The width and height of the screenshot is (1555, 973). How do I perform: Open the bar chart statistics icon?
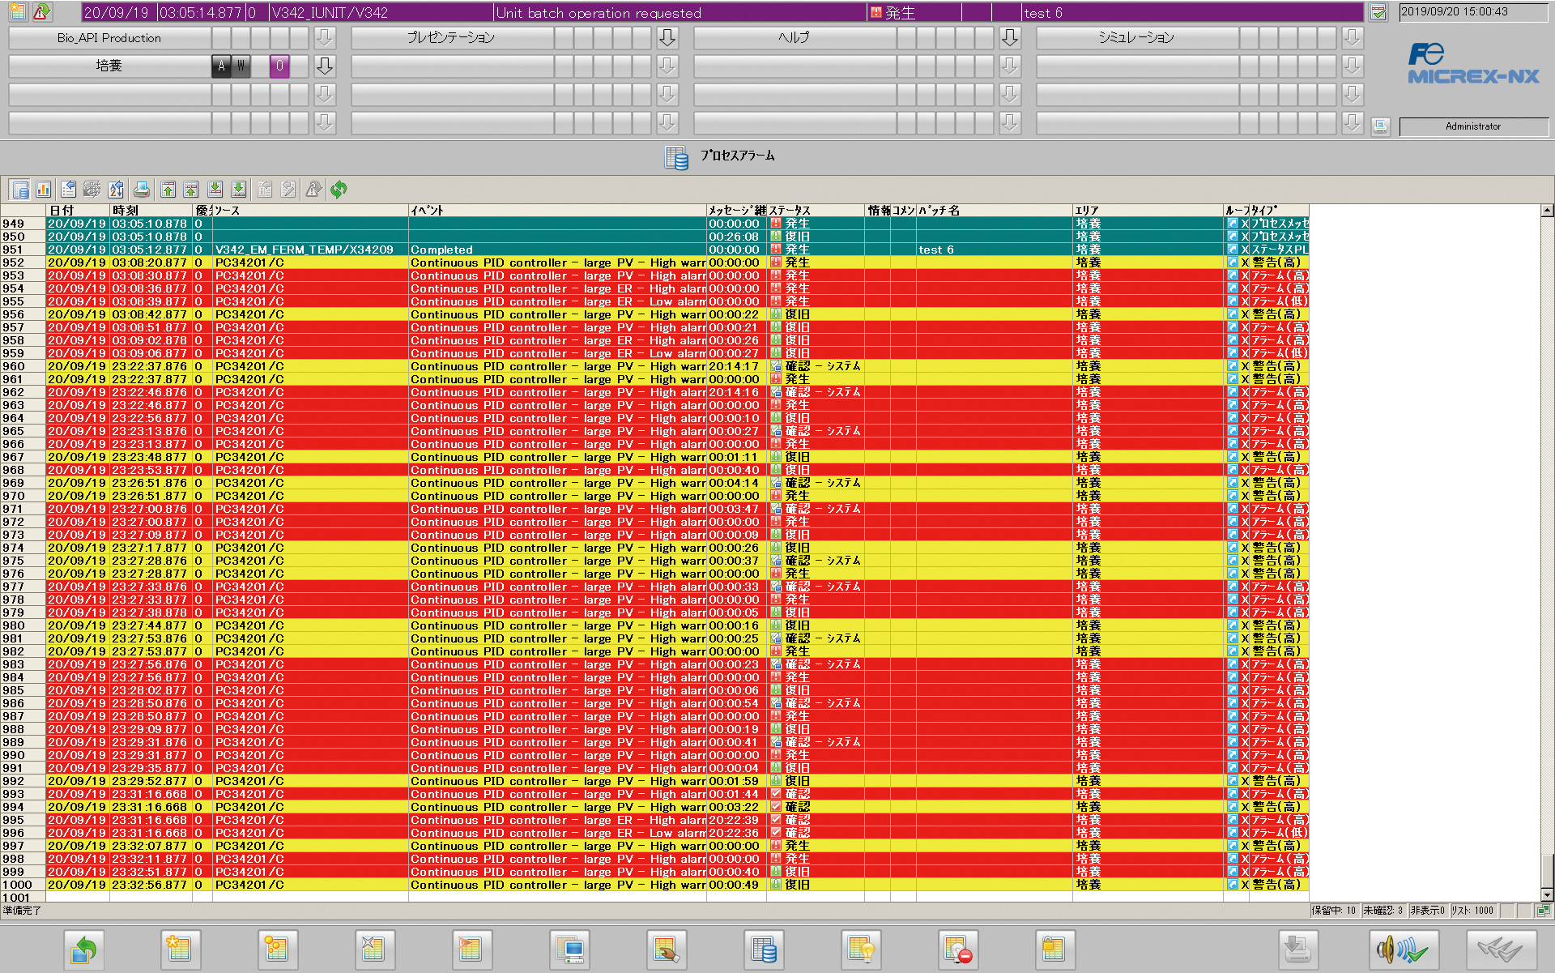[43, 190]
